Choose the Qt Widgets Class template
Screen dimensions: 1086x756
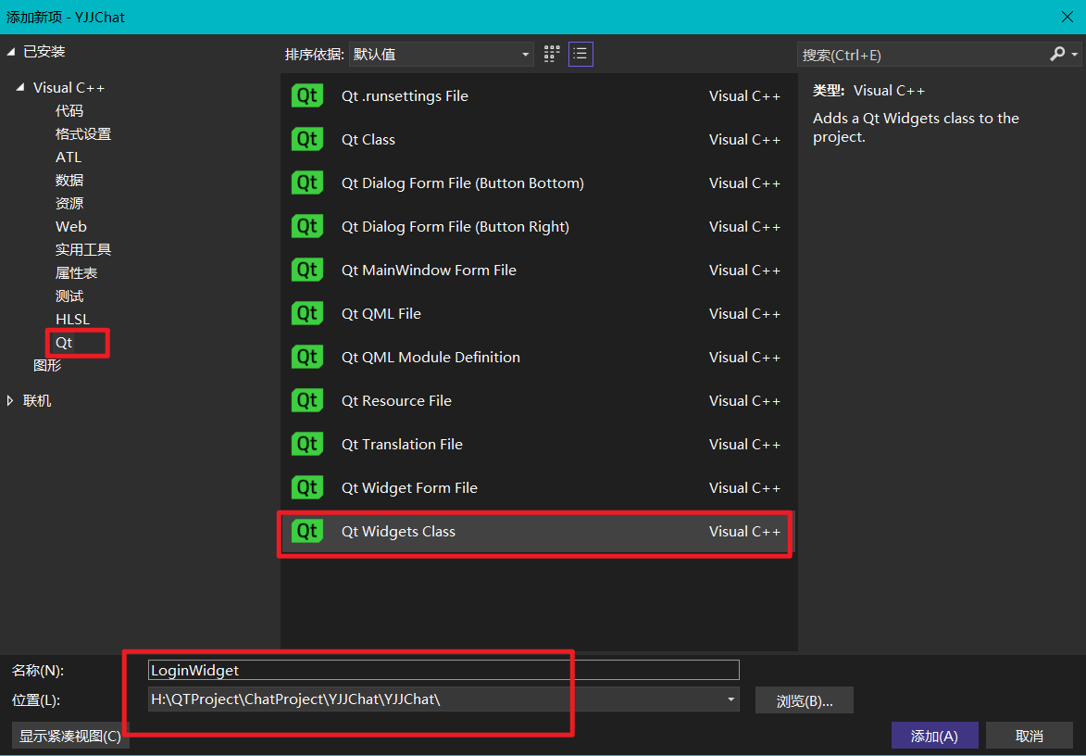pyautogui.click(x=537, y=532)
